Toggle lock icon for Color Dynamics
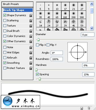Image resolution: width=96 pixels, height=110 pixels. click(x=31, y=36)
